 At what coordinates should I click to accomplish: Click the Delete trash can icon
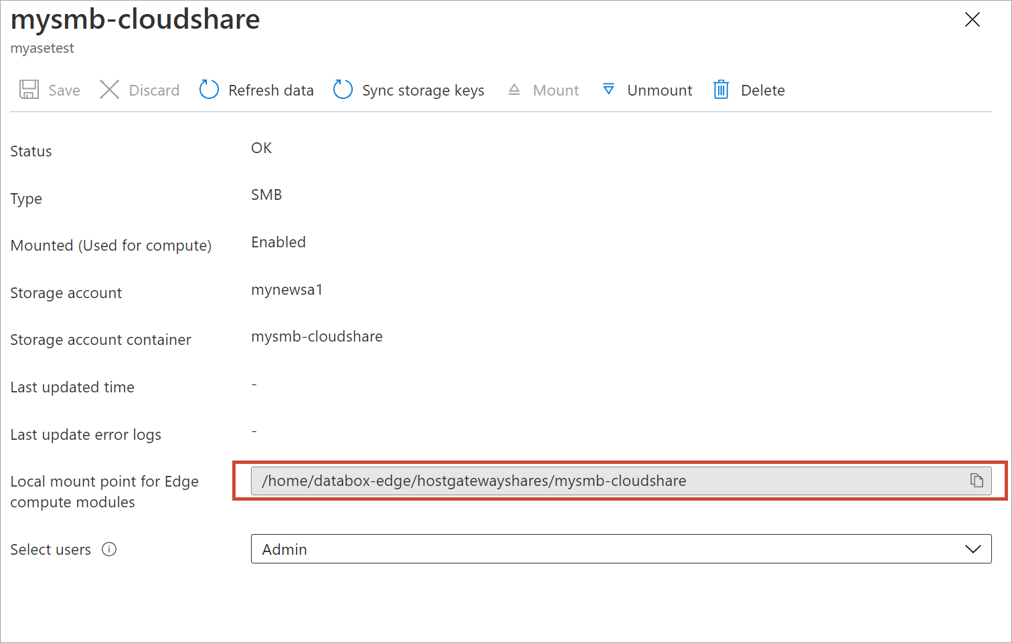tap(721, 90)
